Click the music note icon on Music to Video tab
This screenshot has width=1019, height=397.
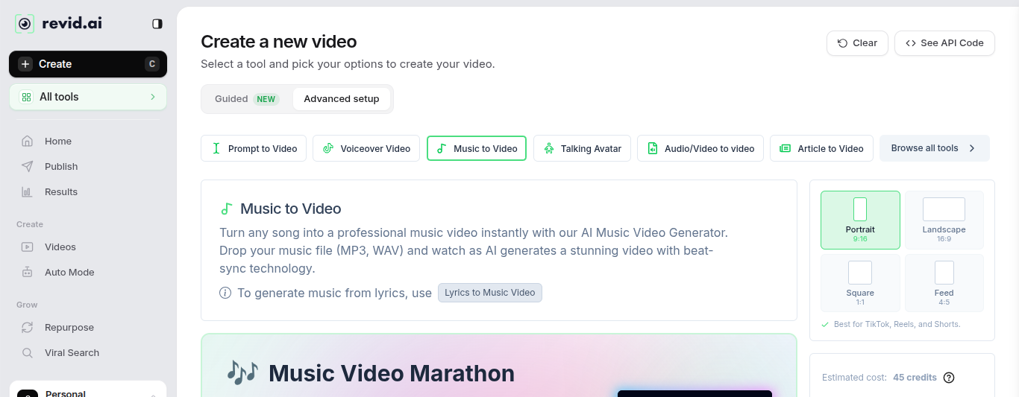[442, 148]
